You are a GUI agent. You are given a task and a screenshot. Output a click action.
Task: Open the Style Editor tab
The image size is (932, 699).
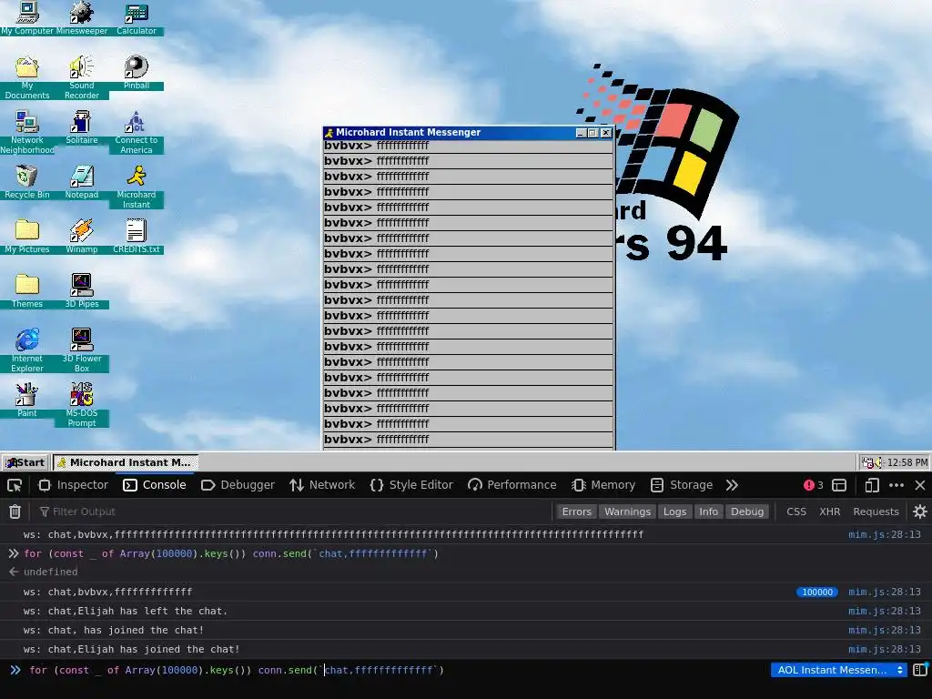coord(411,485)
